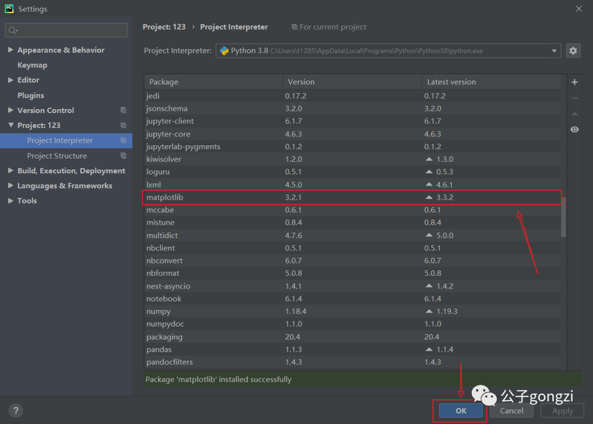Select the matplotlib package row
593x424 pixels.
353,197
